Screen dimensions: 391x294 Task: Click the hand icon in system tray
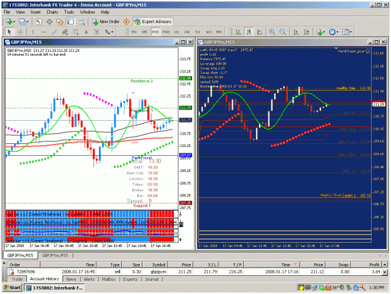(301, 288)
